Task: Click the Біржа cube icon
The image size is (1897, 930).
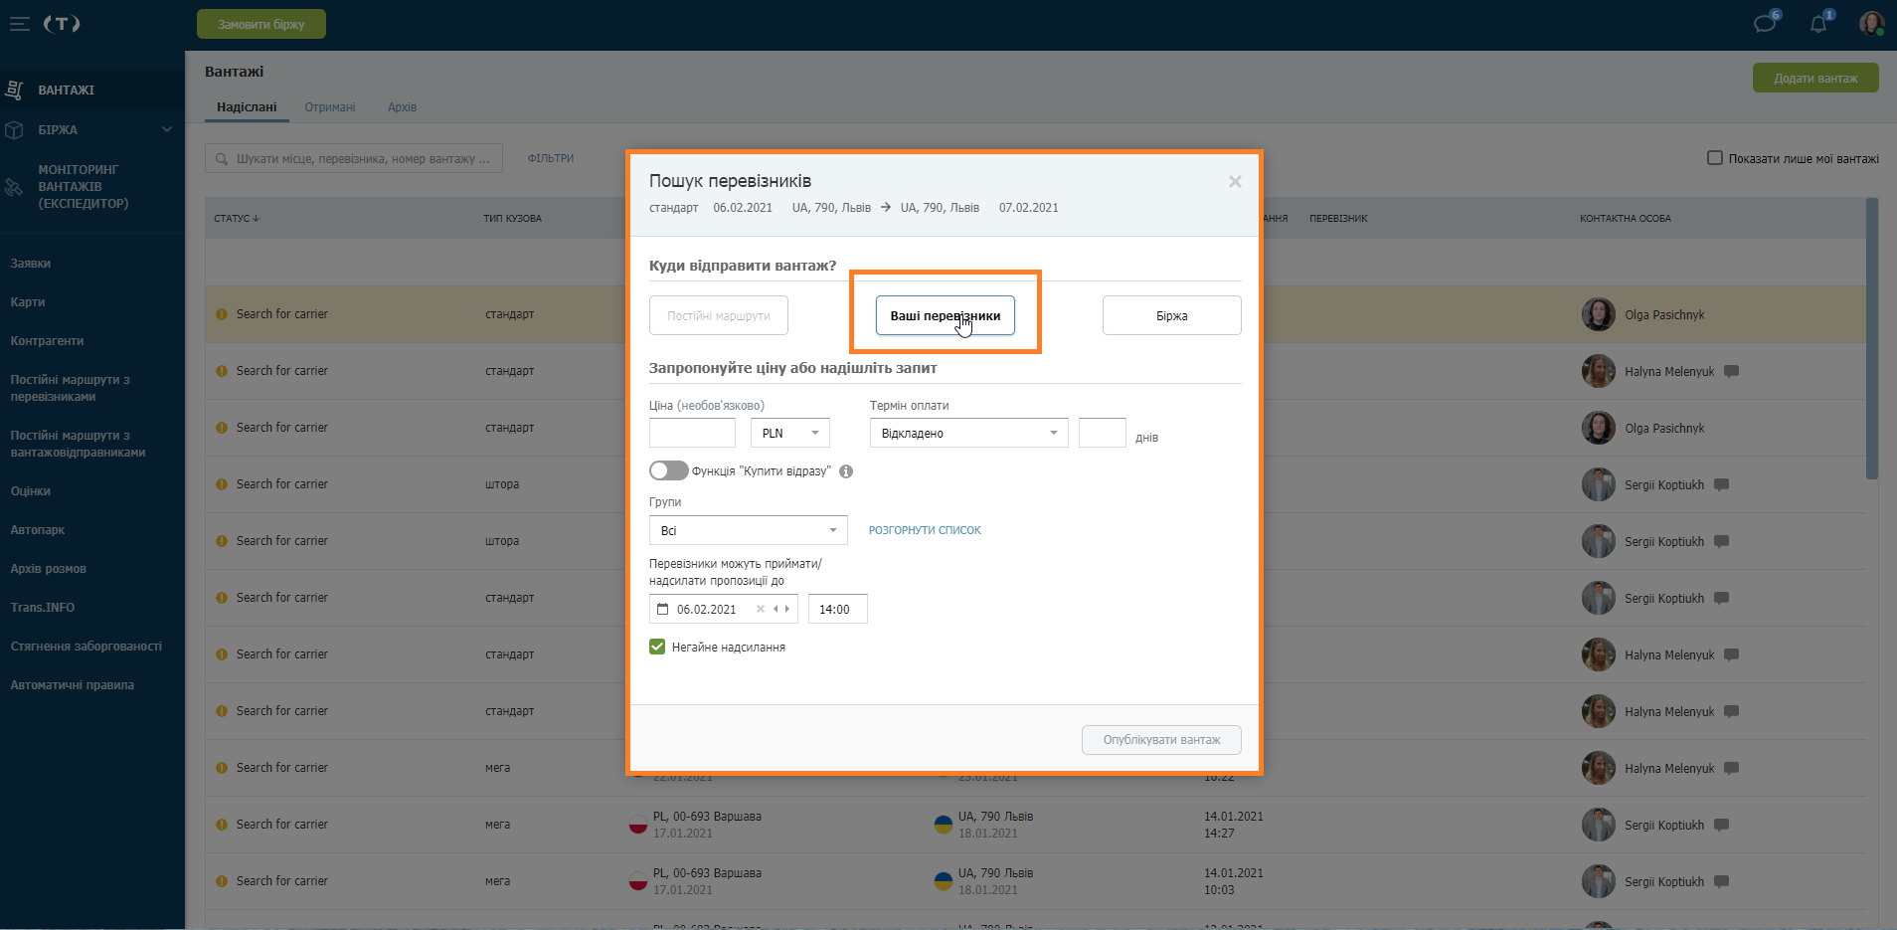Action: (x=14, y=130)
